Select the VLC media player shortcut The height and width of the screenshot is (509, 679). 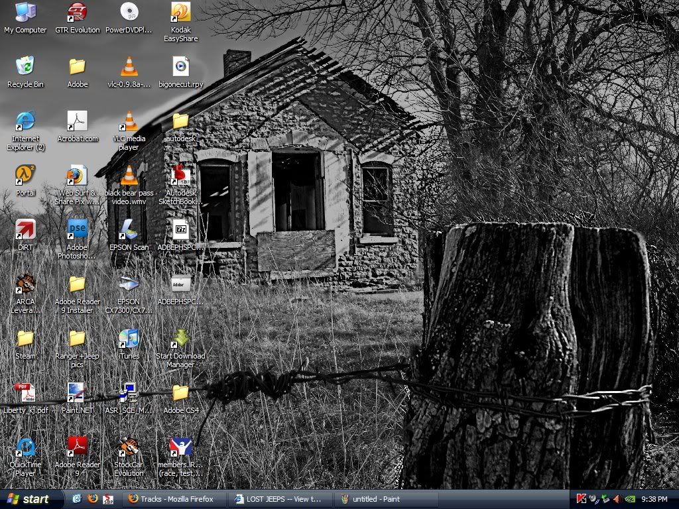(x=129, y=122)
